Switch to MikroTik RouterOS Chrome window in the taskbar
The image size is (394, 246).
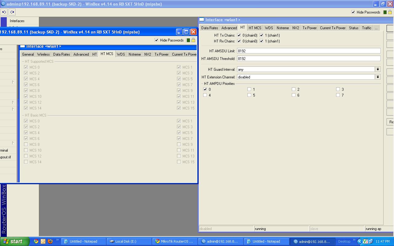(175, 241)
